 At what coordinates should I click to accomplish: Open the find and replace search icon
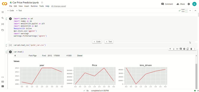tap(3, 18)
